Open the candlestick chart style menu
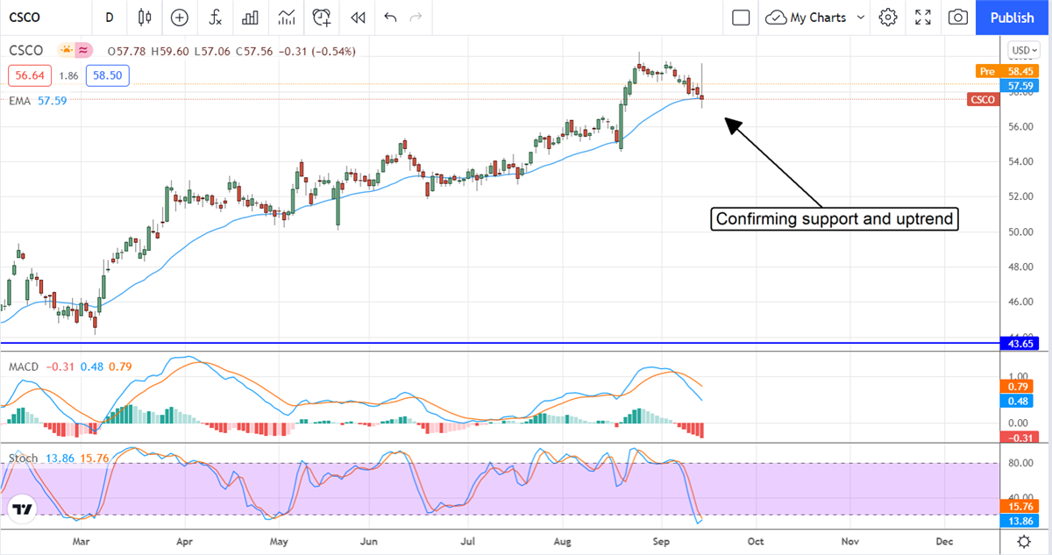Screen dimensions: 1052x555 (x=145, y=17)
